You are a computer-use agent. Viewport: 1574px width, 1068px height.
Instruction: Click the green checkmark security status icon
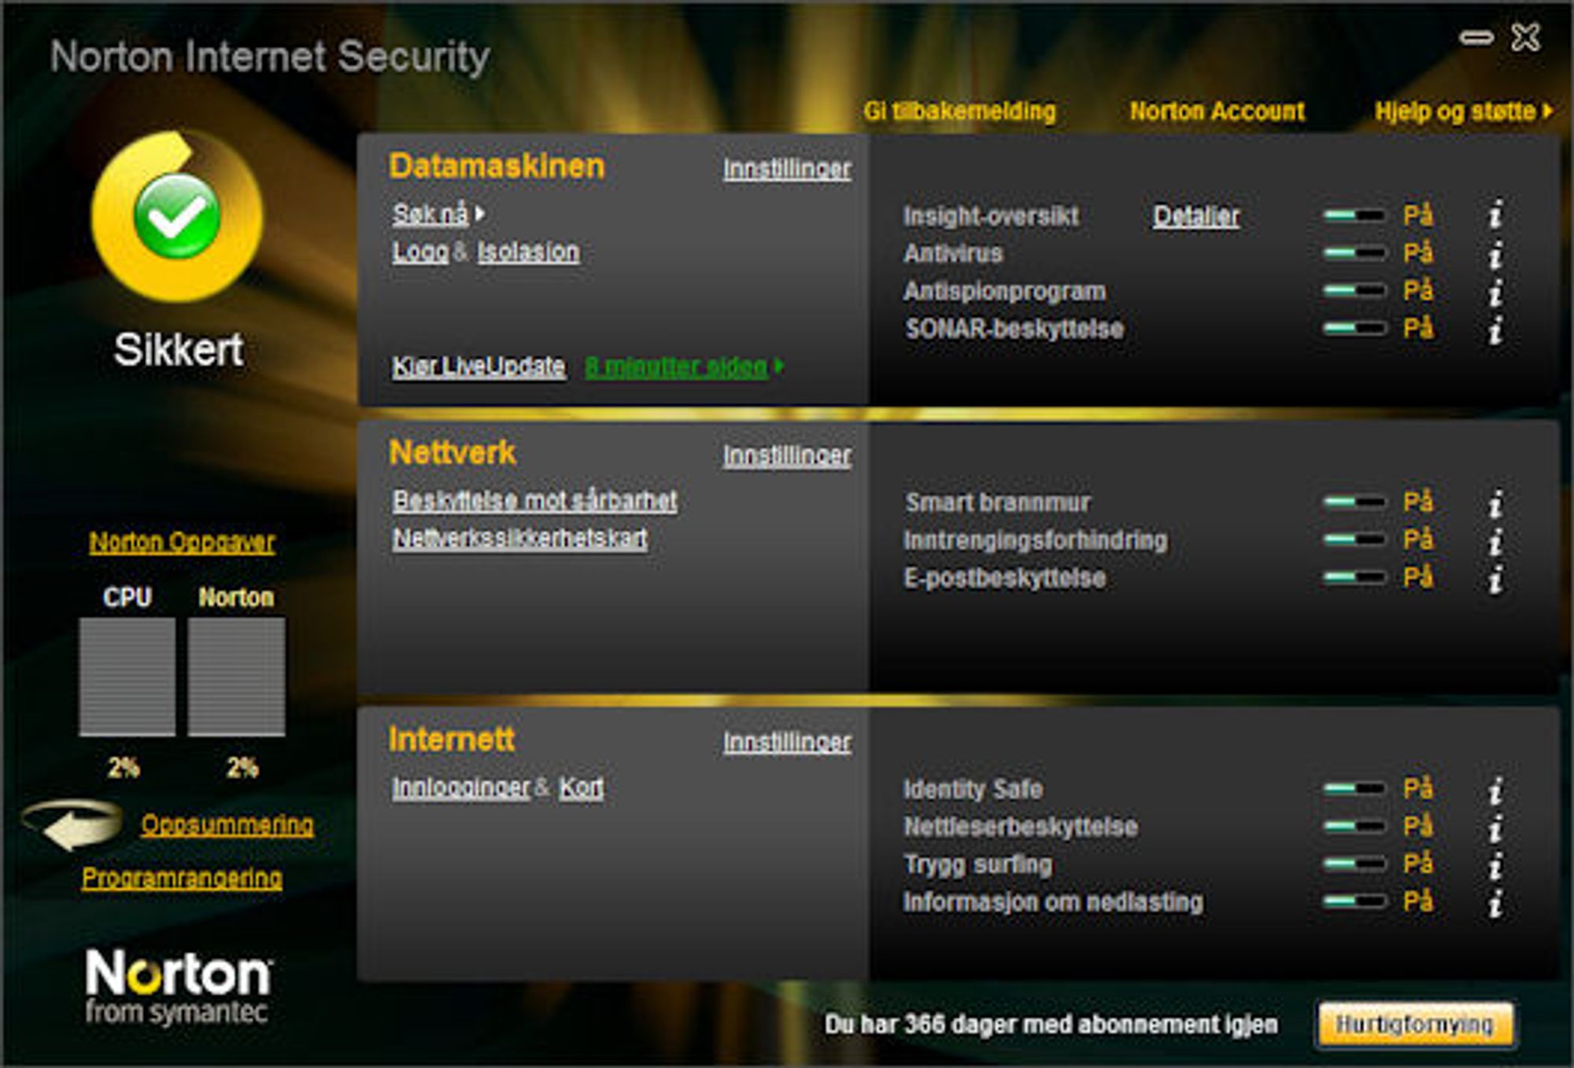176,216
